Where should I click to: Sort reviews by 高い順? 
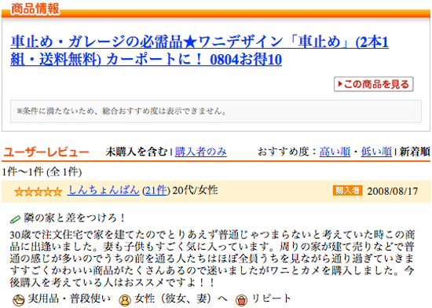(x=335, y=152)
